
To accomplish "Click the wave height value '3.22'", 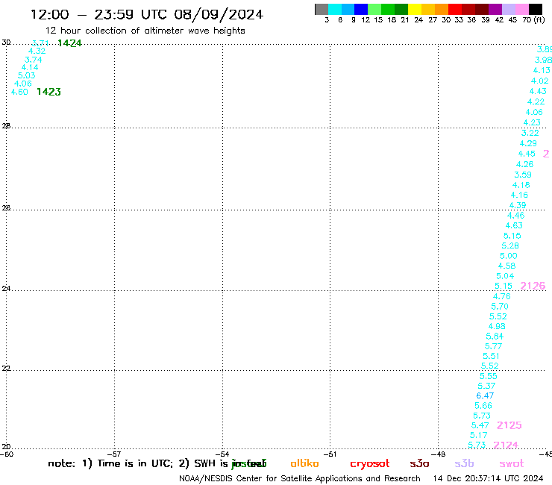I will click(530, 133).
